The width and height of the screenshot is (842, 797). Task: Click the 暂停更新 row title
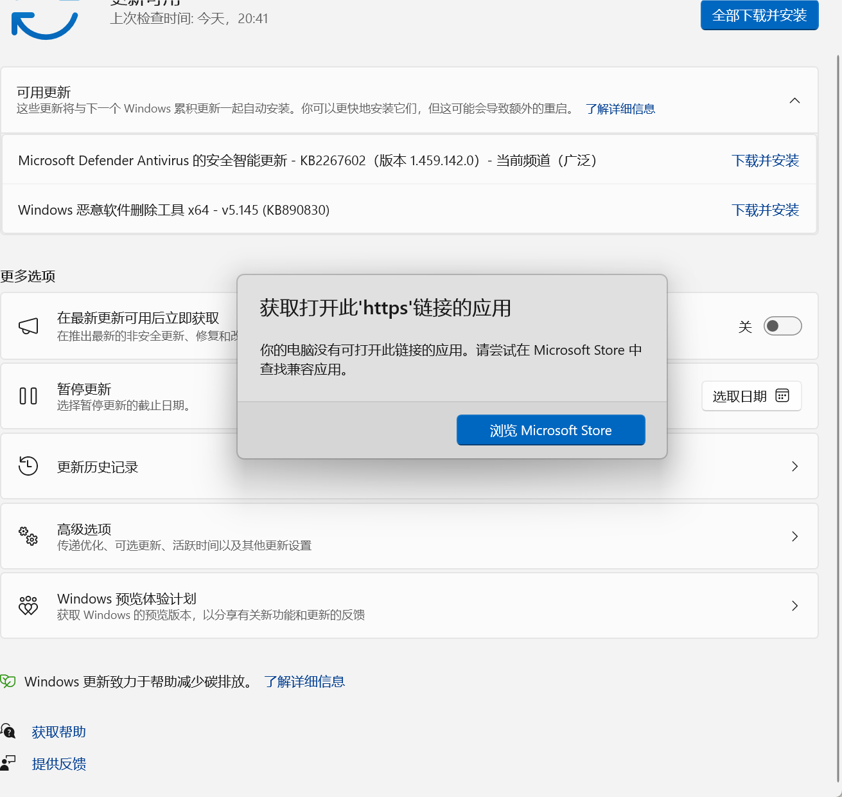tap(84, 389)
